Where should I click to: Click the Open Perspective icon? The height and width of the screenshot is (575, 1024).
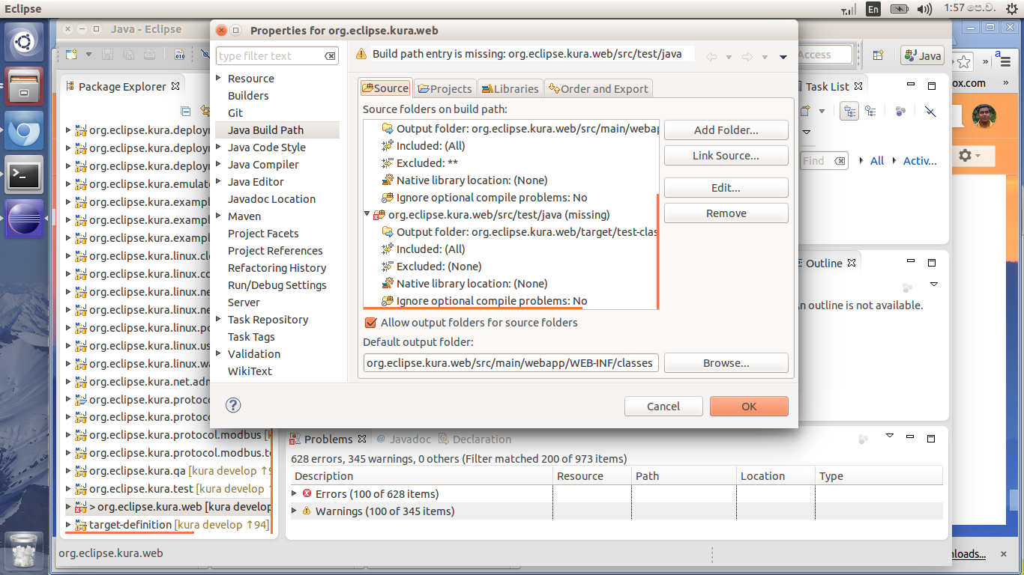878,55
